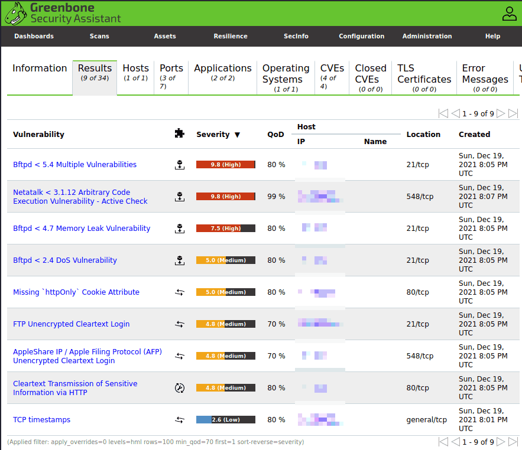
Task: Open the TLS Certificates tab
Action: click(424, 74)
